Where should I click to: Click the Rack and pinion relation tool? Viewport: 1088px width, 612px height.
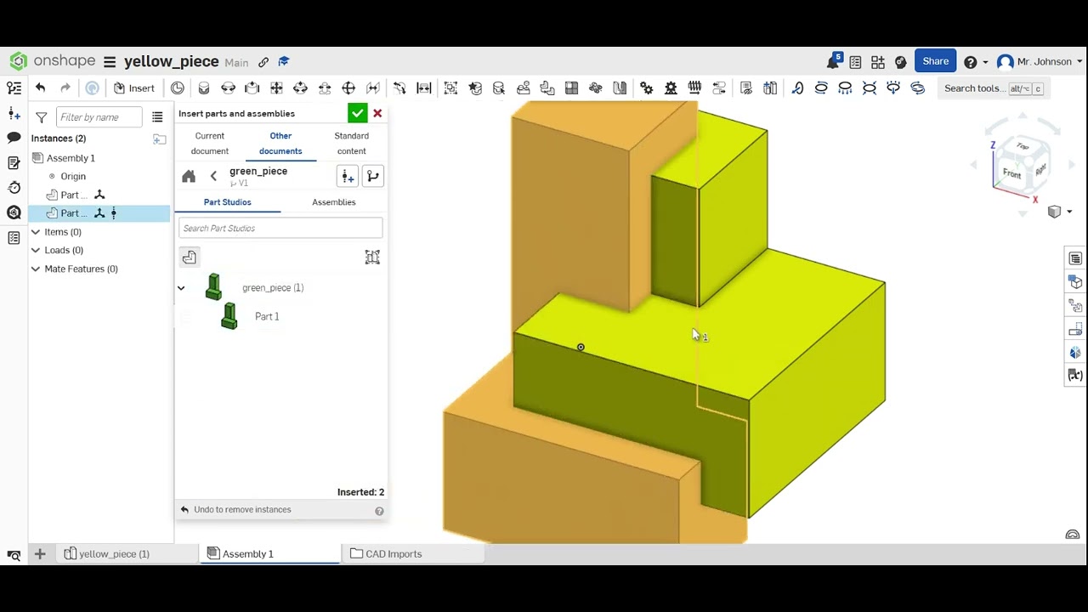point(671,88)
